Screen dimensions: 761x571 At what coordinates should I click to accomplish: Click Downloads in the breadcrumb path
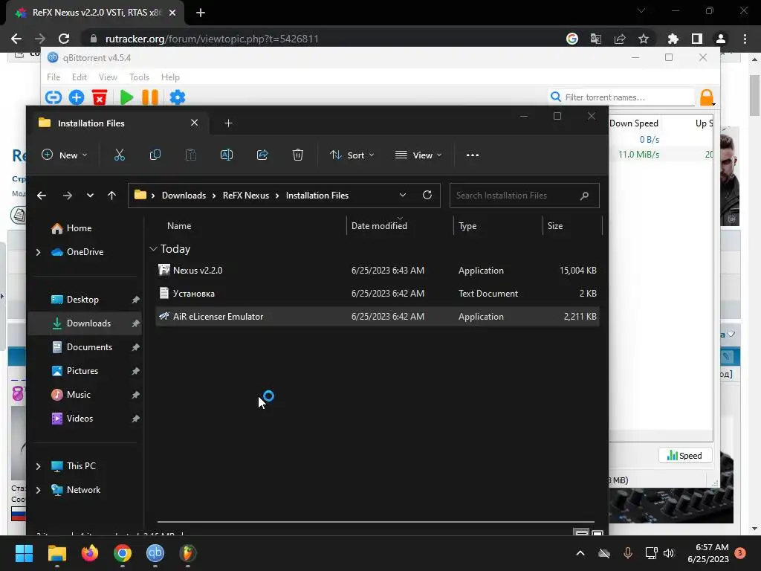point(184,196)
